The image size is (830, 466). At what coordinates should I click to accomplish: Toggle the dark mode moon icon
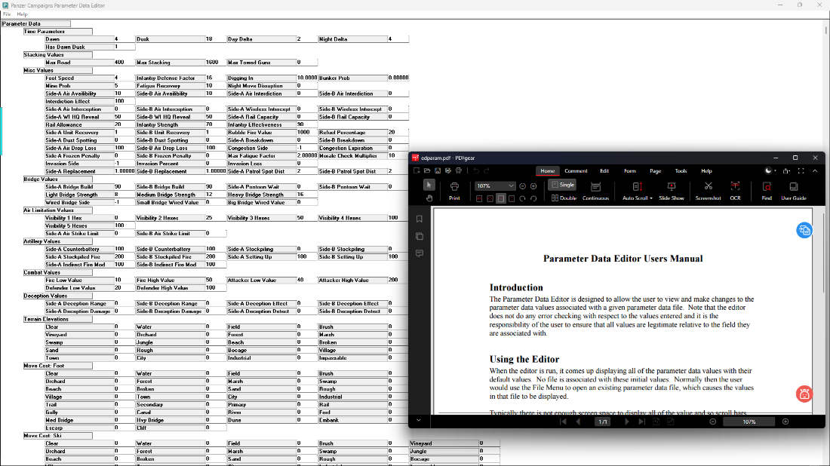coord(769,171)
